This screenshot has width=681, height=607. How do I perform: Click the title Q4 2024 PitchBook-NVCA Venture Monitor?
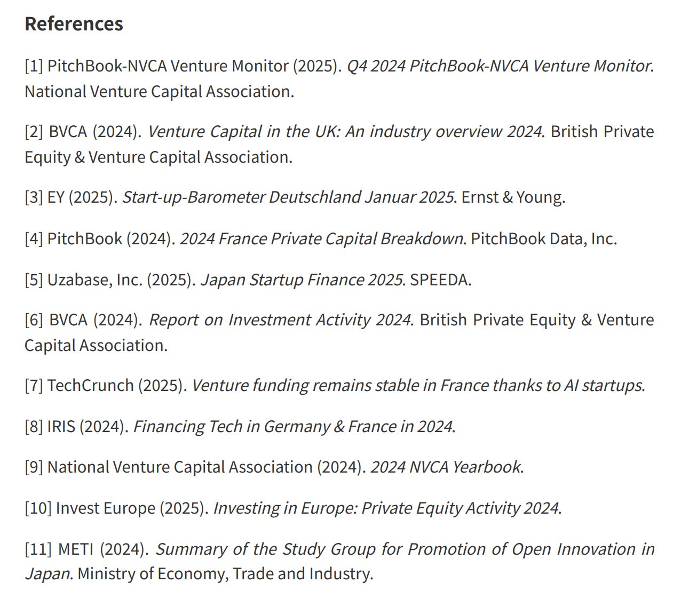(499, 66)
